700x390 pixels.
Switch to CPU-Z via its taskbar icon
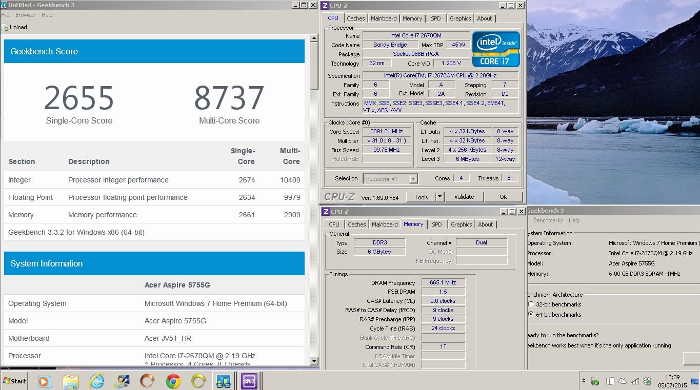click(249, 381)
